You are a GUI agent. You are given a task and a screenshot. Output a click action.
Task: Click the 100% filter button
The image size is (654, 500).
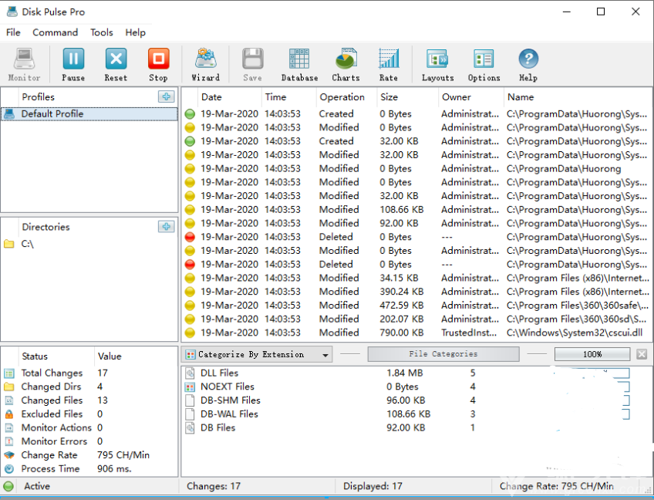point(592,354)
